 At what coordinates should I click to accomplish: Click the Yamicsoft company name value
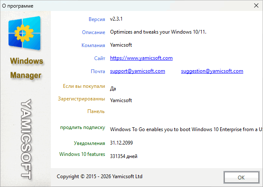pyautogui.click(x=121, y=45)
